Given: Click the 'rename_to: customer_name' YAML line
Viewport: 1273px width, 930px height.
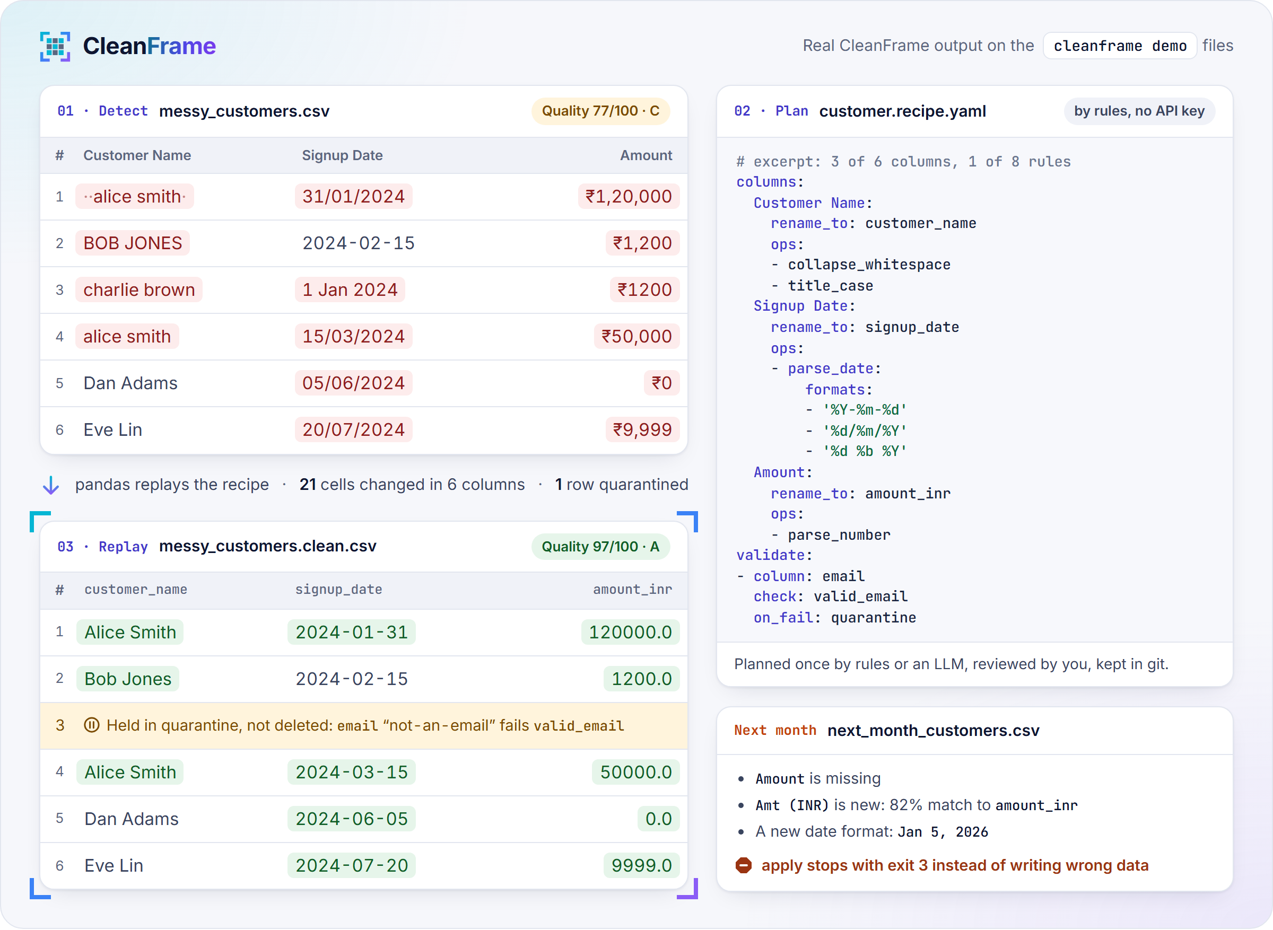Looking at the screenshot, I should (x=873, y=224).
